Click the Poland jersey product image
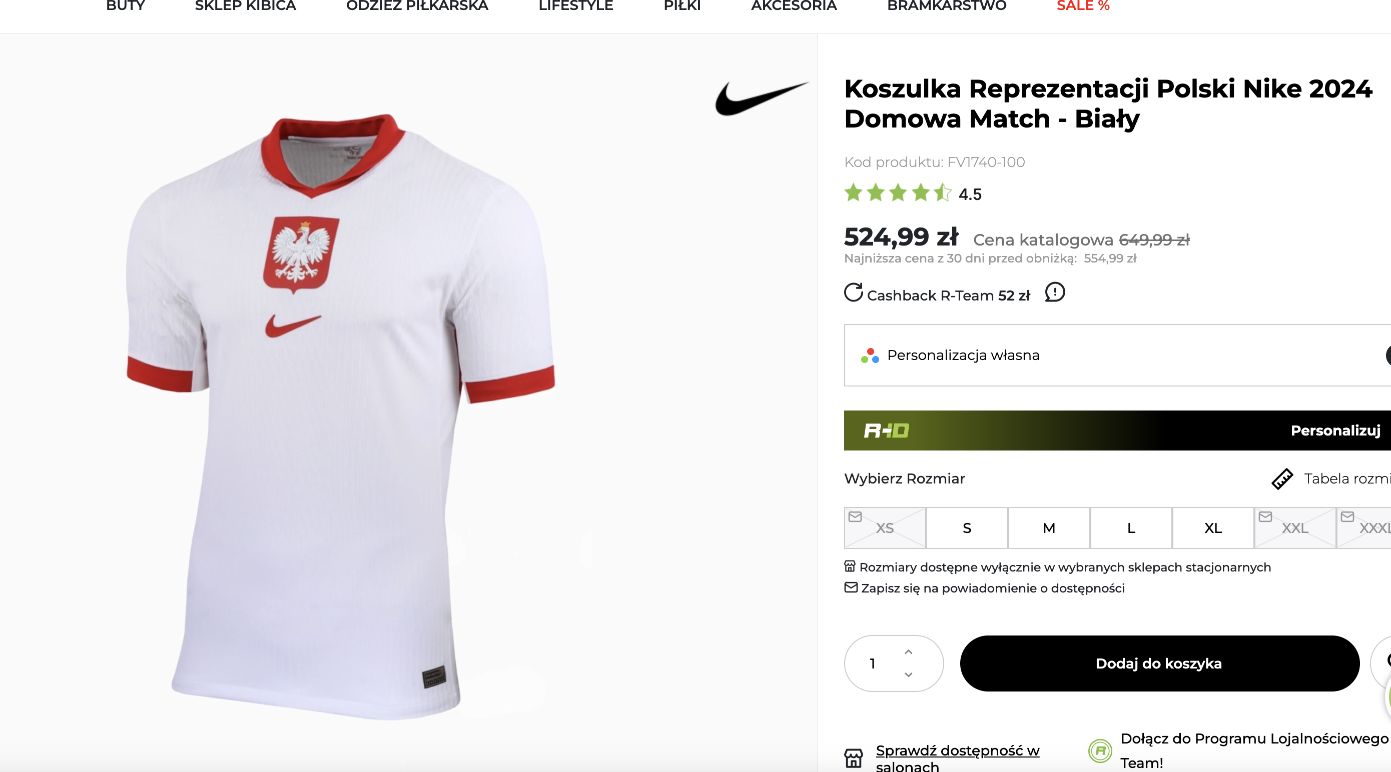This screenshot has width=1391, height=772. [x=340, y=415]
